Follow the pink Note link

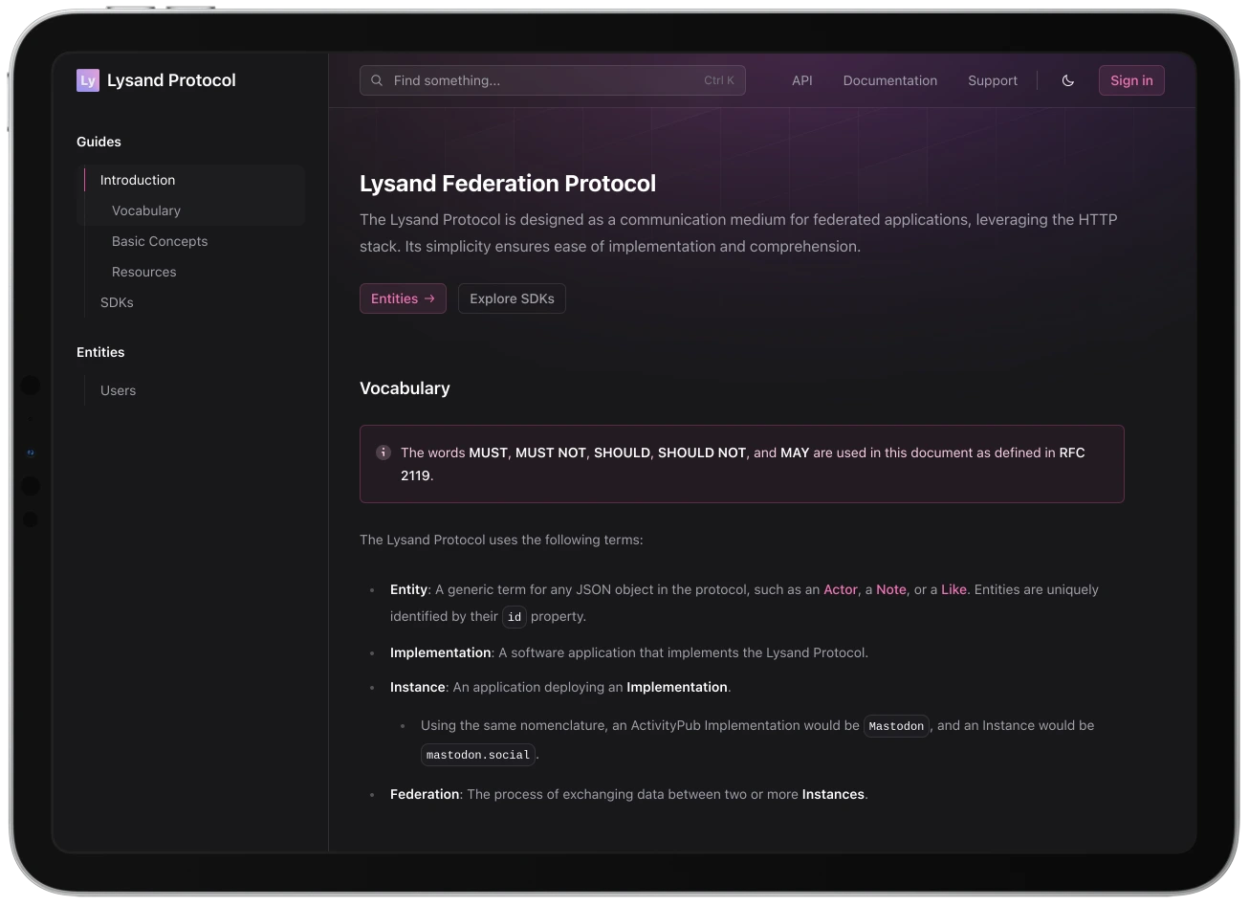(x=890, y=589)
